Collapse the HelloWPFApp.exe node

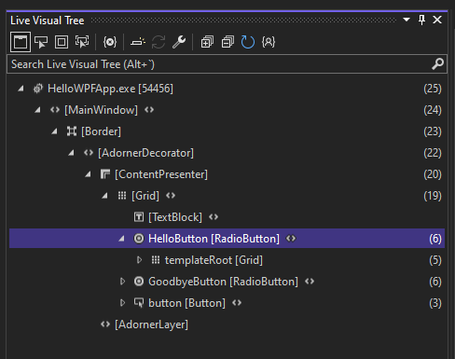(x=21, y=89)
